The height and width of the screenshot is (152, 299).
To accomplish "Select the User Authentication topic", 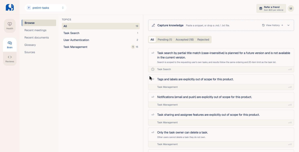I will [x=101, y=40].
